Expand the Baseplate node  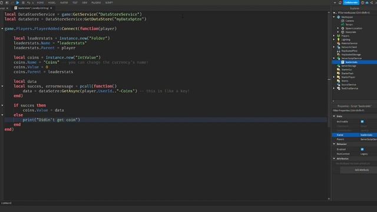click(338, 32)
